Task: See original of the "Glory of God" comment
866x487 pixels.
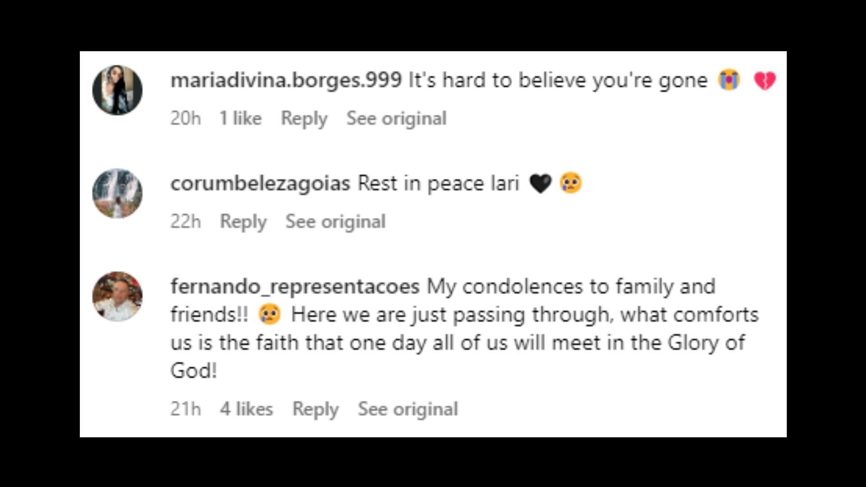Action: click(x=408, y=409)
